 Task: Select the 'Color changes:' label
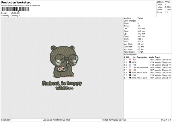point(130,21)
